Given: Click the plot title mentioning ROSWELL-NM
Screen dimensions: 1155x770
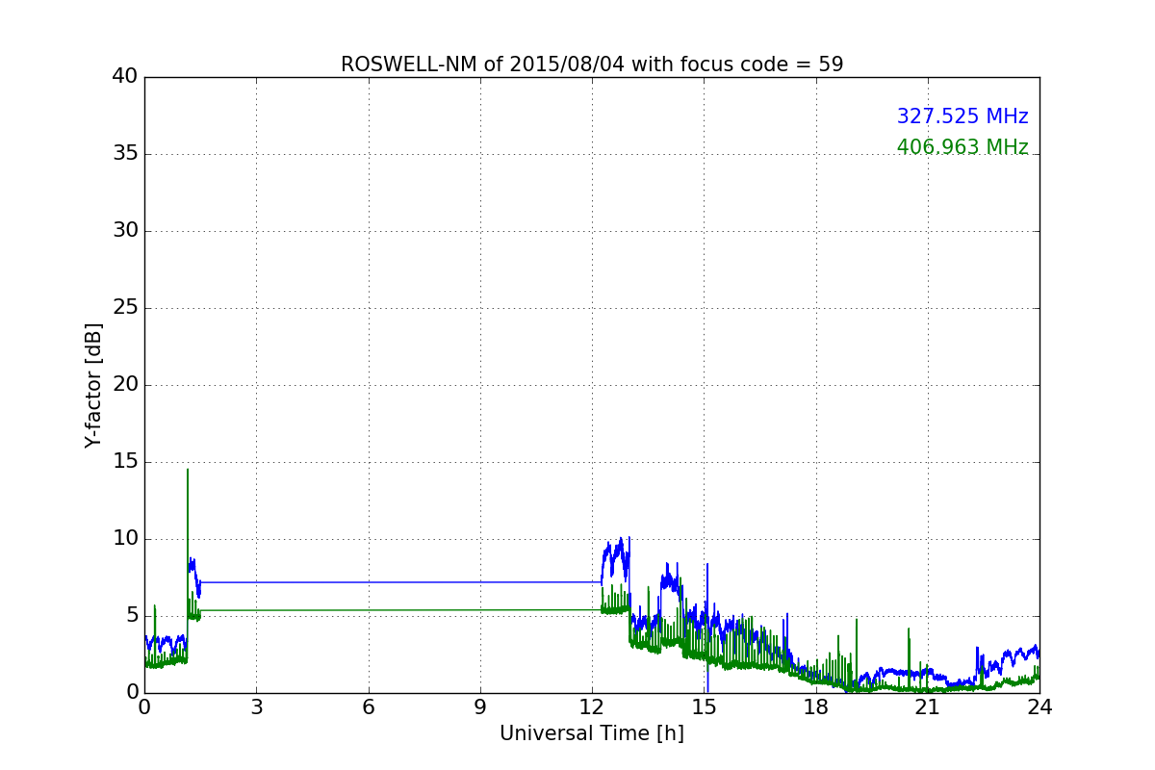Looking at the screenshot, I should pyautogui.click(x=592, y=64).
